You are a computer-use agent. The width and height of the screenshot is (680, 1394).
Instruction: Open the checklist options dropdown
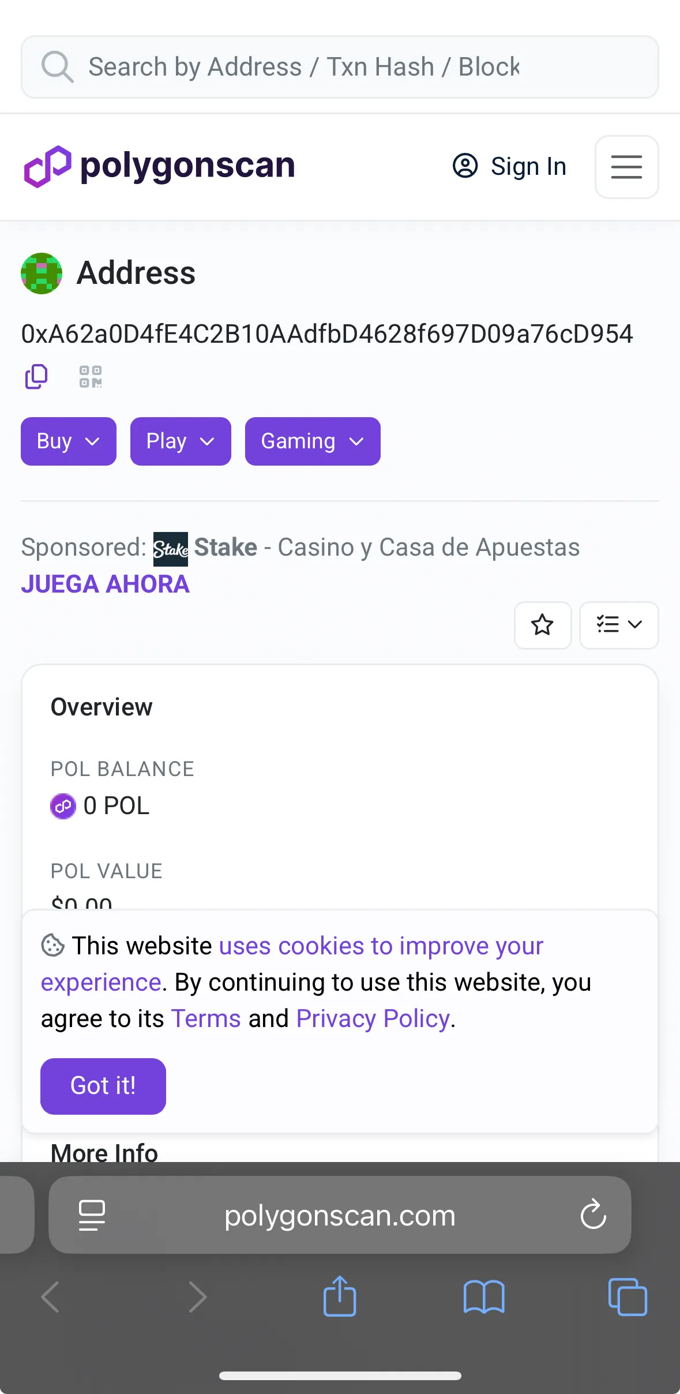[619, 625]
